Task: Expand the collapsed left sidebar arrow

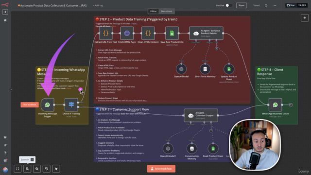Action: coord(11,89)
